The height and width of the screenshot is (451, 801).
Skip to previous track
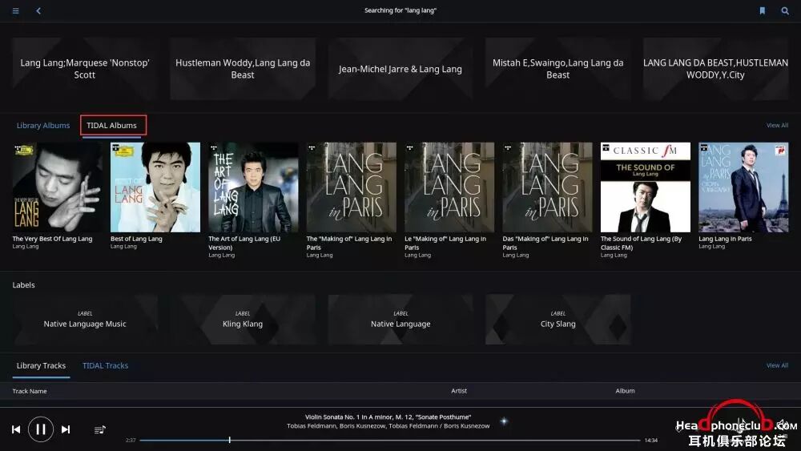point(16,429)
